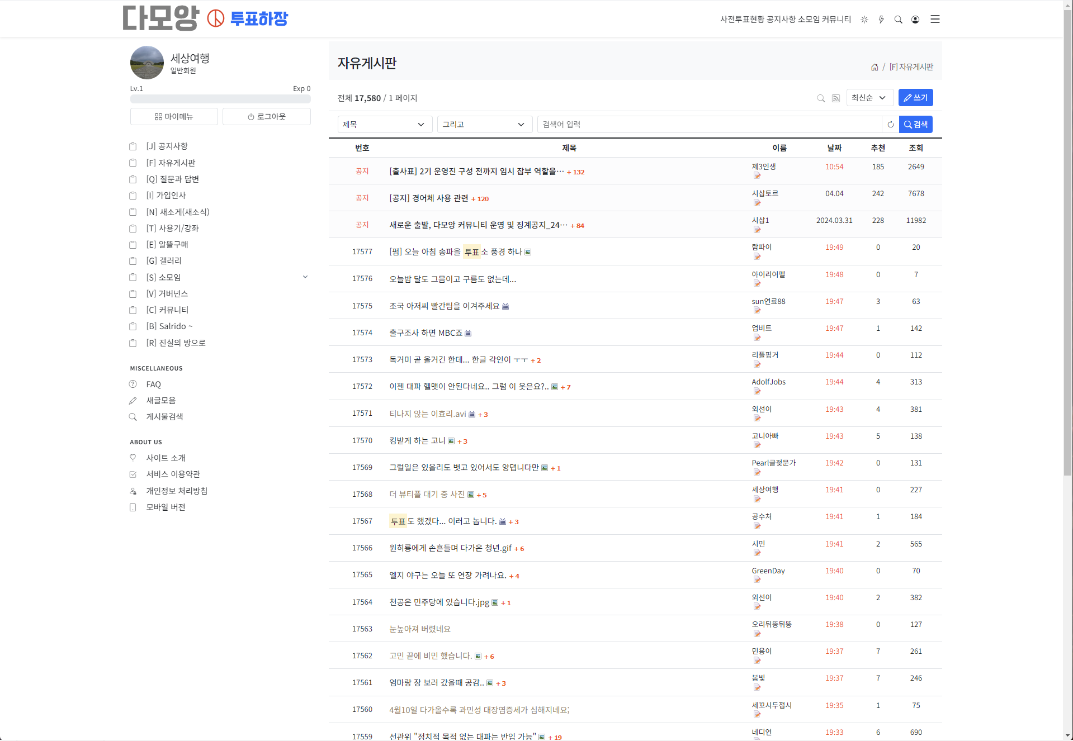Open the 마이메뉴 button
Screen dimensions: 1073x741
click(174, 117)
